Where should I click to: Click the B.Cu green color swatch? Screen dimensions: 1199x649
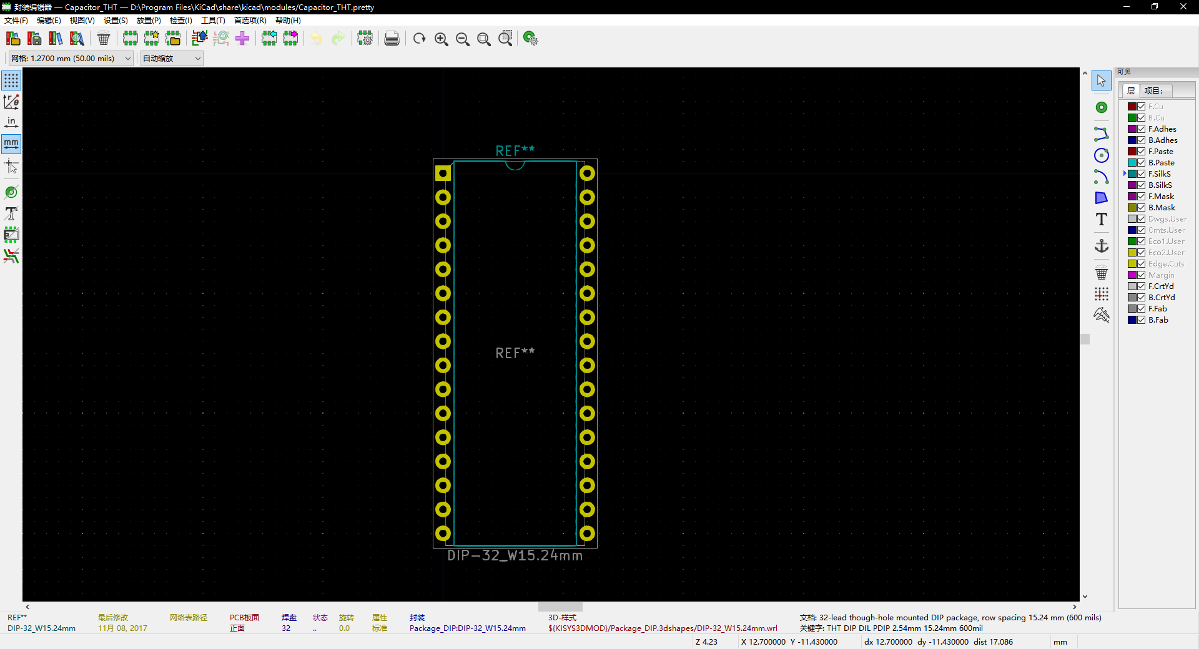pyautogui.click(x=1132, y=118)
